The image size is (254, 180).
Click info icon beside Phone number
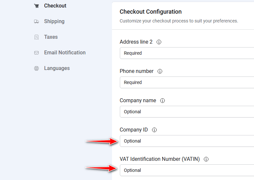click(160, 71)
